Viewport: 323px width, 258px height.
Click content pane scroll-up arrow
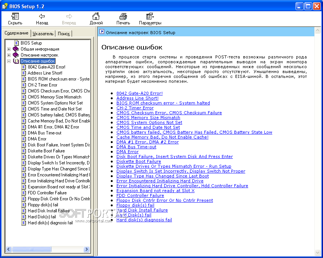coord(317,31)
